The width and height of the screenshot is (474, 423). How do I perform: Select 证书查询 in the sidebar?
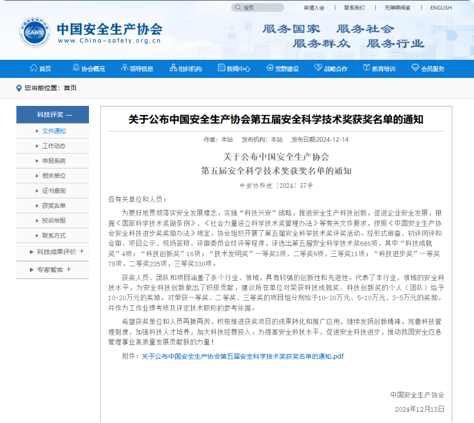click(x=54, y=191)
